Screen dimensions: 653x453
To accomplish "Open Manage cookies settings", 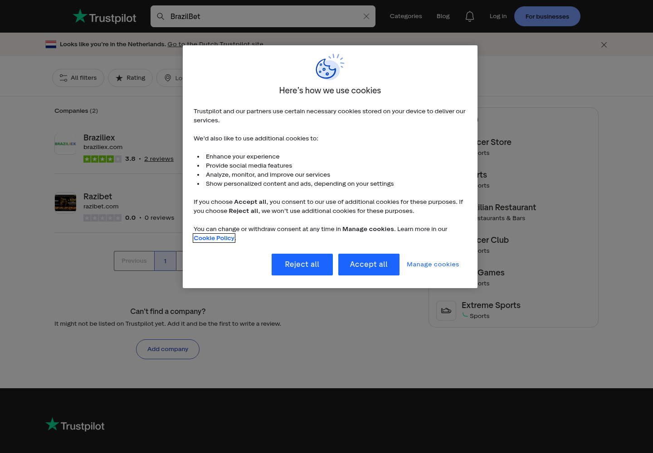I will pyautogui.click(x=433, y=265).
